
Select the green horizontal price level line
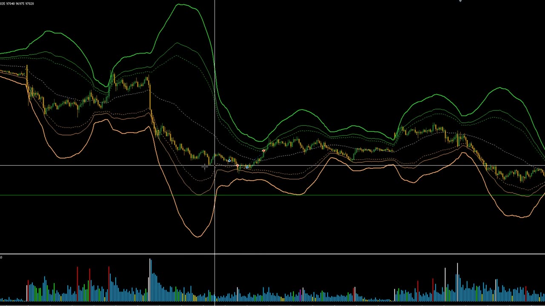pyautogui.click(x=272, y=195)
